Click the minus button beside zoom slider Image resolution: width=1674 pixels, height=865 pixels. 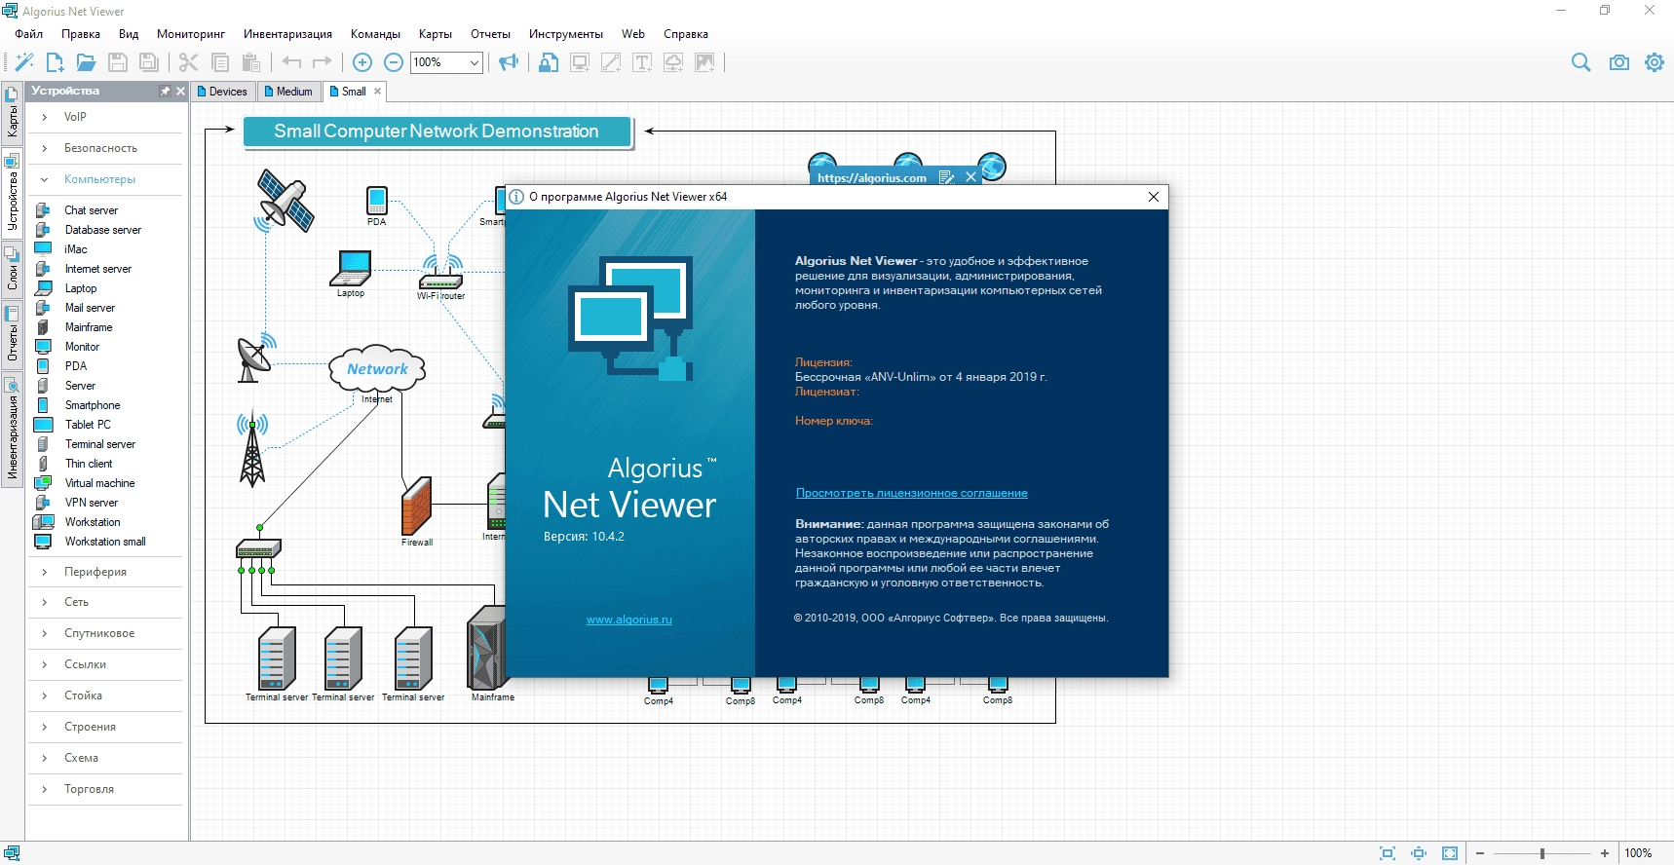point(1480,853)
